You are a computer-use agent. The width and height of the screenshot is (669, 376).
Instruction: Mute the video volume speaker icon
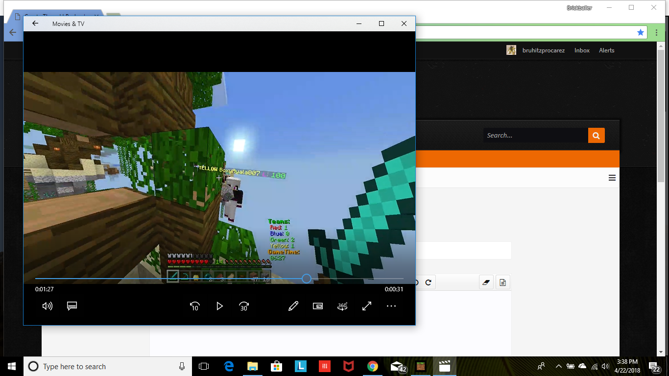click(x=48, y=306)
